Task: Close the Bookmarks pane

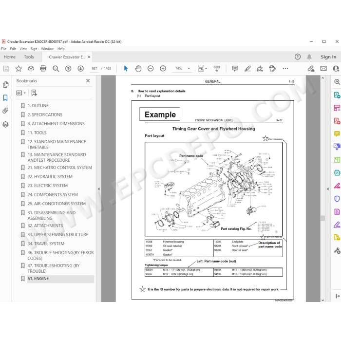Action: point(88,81)
